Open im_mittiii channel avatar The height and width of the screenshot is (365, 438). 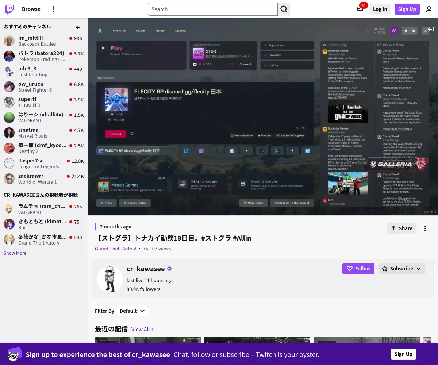(9, 41)
